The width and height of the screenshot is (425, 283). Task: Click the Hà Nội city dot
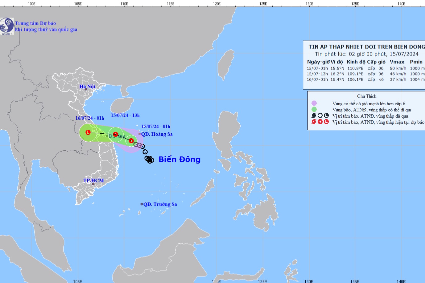pos(86,89)
